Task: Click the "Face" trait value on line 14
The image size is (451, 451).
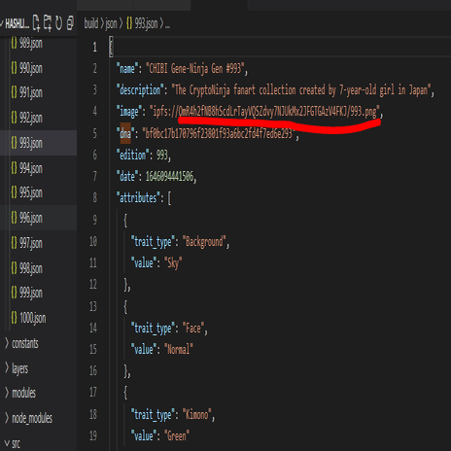Action: [193, 329]
